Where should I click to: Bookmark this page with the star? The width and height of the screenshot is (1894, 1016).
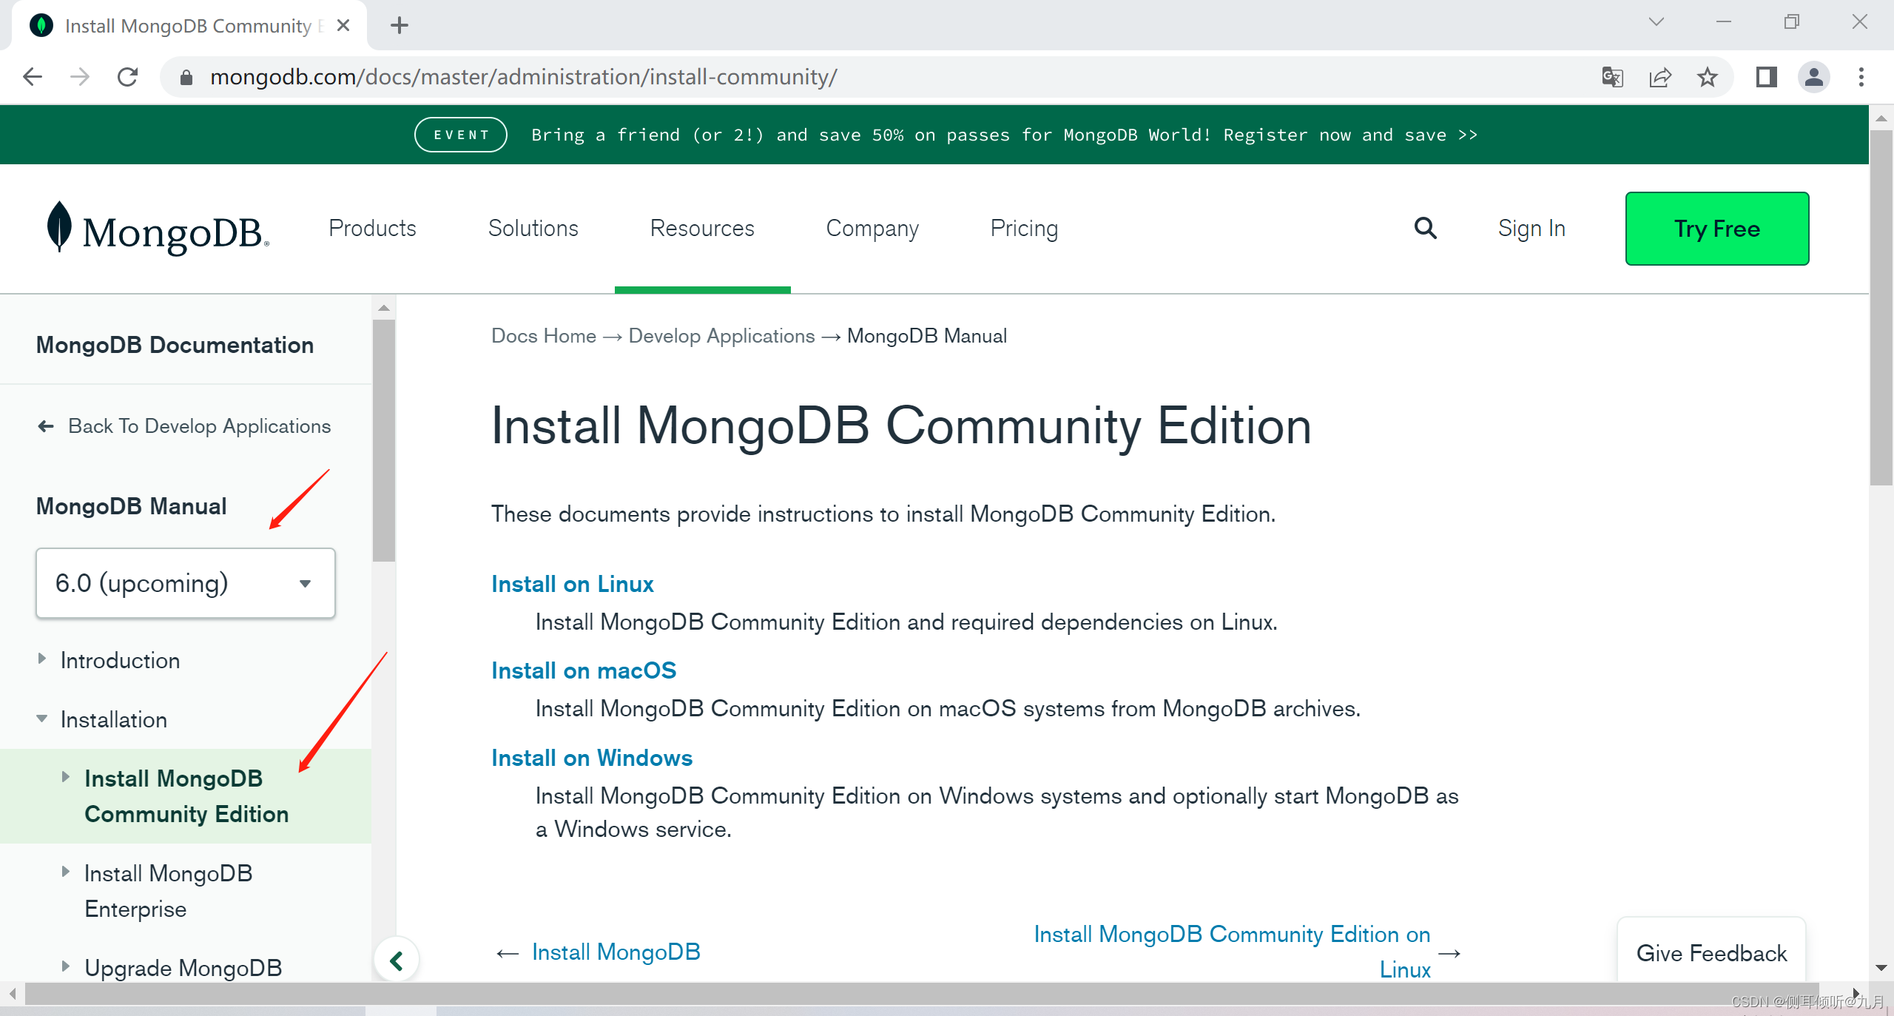[x=1708, y=77]
